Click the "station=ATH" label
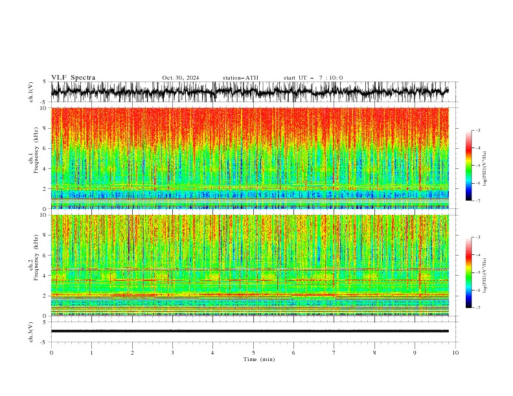The width and height of the screenshot is (513, 396). pos(240,78)
